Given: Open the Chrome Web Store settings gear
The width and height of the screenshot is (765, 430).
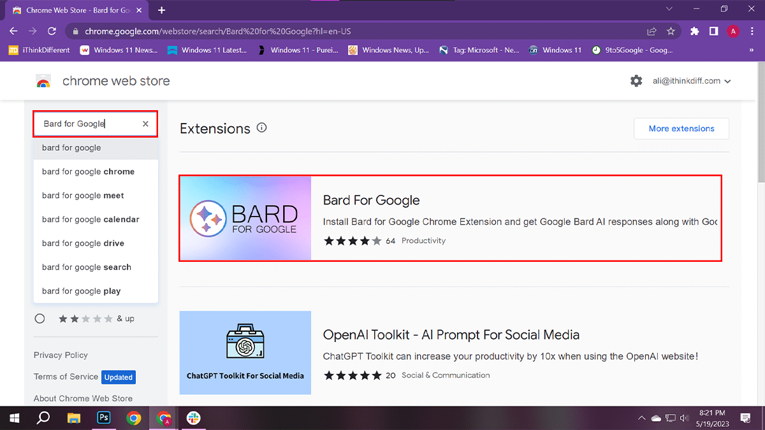Looking at the screenshot, I should (x=636, y=81).
